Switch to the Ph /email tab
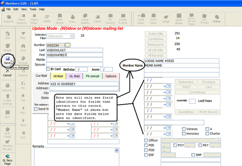Image resolution: width=242 pixels, height=166 pixels. click(93, 76)
